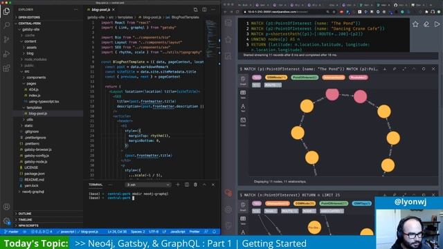Open Neo4j Browser documents sidebar icon
Viewport: 443px width, 249px height.
(x=228, y=56)
